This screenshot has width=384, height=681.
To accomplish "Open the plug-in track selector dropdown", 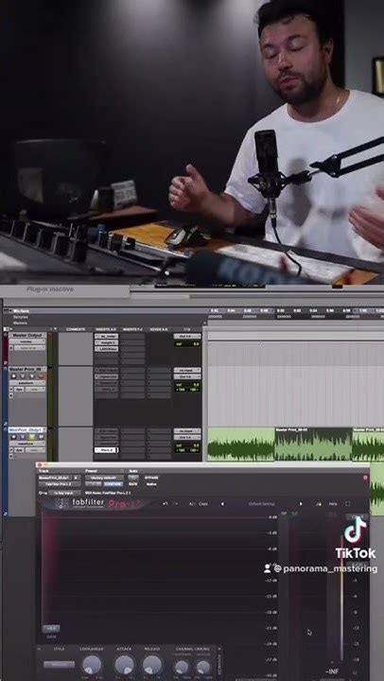I will point(56,478).
